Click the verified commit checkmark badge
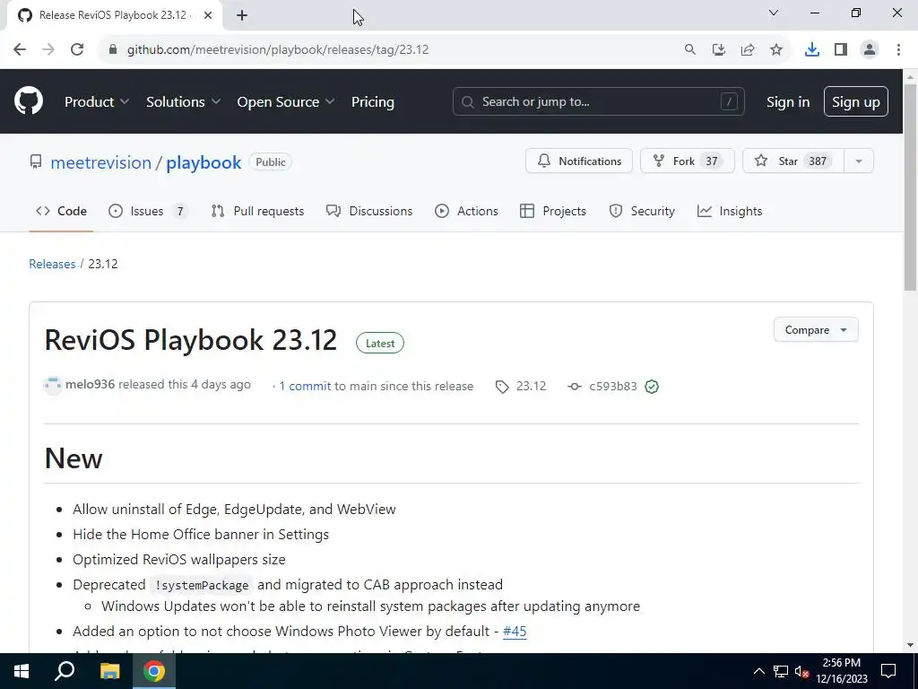 click(x=652, y=387)
